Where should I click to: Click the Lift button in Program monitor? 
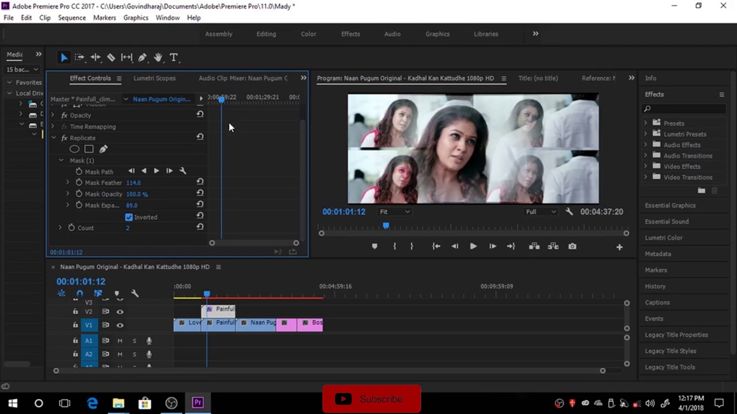pyautogui.click(x=534, y=246)
